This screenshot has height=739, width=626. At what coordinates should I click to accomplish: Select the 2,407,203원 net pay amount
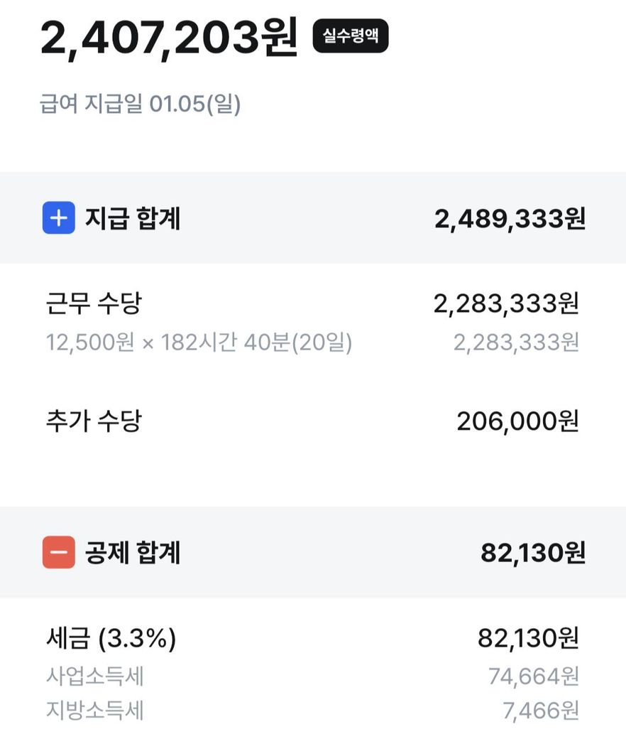[x=169, y=38]
